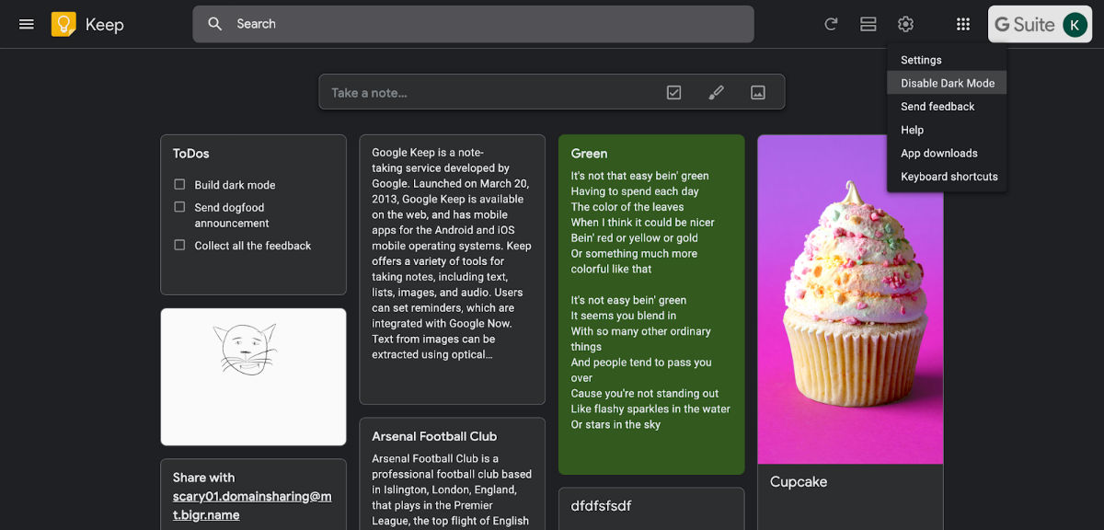Open the Google apps grid
The width and height of the screenshot is (1104, 530).
click(x=962, y=24)
